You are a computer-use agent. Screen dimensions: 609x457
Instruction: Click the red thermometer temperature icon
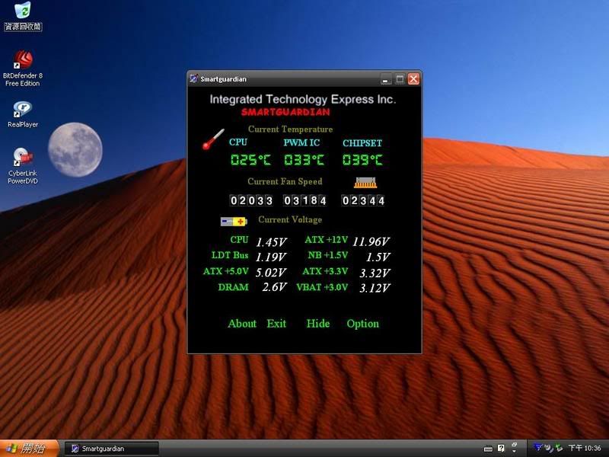213,139
